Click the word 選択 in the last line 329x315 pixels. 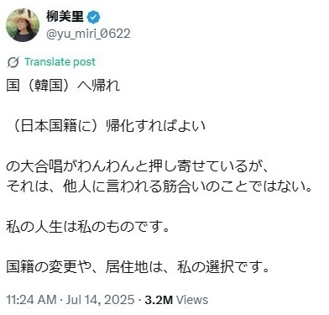pyautogui.click(x=220, y=267)
